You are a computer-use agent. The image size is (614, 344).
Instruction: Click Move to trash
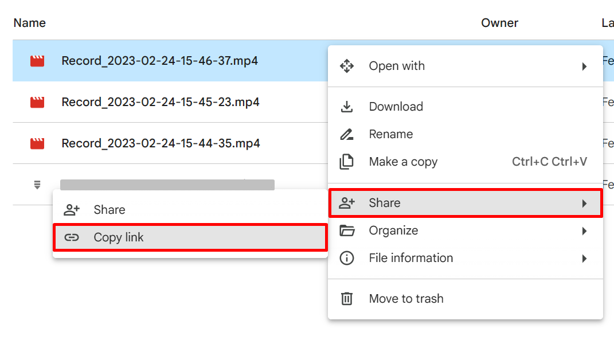(405, 298)
